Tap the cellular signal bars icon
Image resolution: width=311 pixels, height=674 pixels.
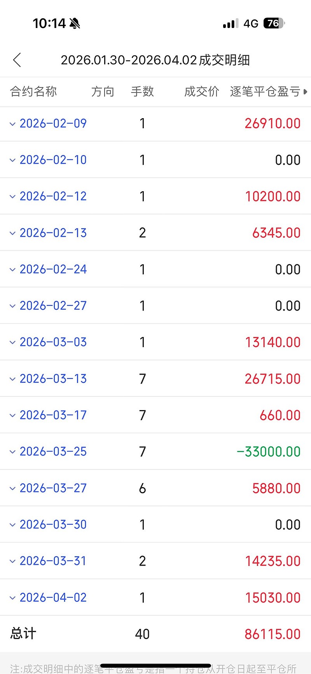230,24
